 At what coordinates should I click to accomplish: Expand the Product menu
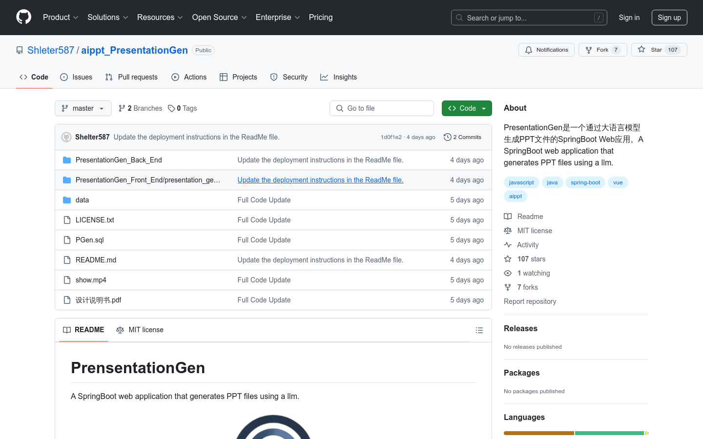click(61, 17)
